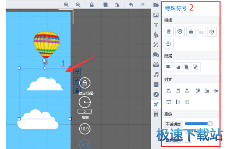
Task: Lock the object via 编辑 padlock
Action: tap(191, 32)
